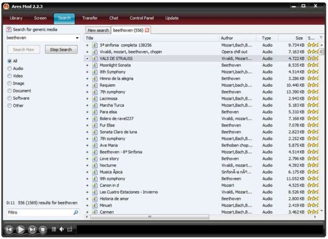Switch to the Transfer tab

coord(90,18)
